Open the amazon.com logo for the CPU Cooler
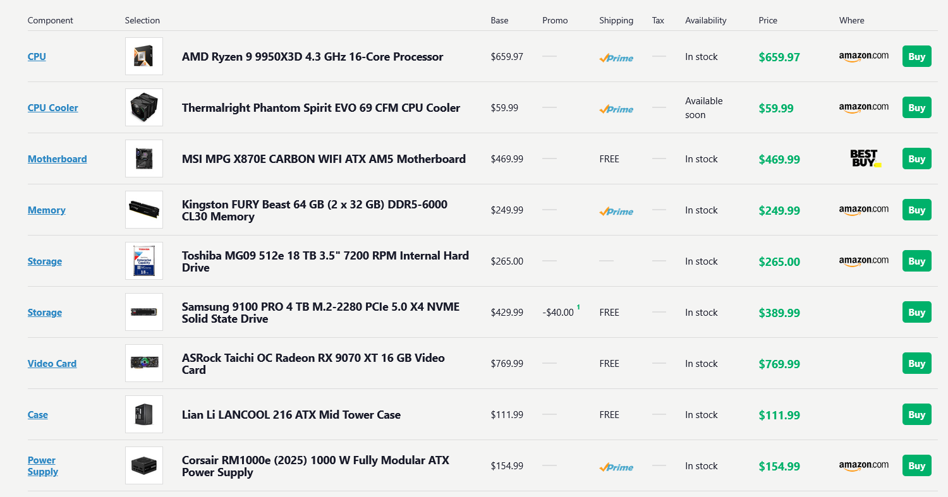Screen dimensions: 948x497 pos(864,108)
